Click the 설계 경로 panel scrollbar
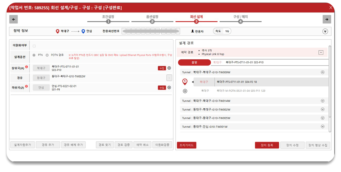The image size is (341, 172). tap(330, 82)
